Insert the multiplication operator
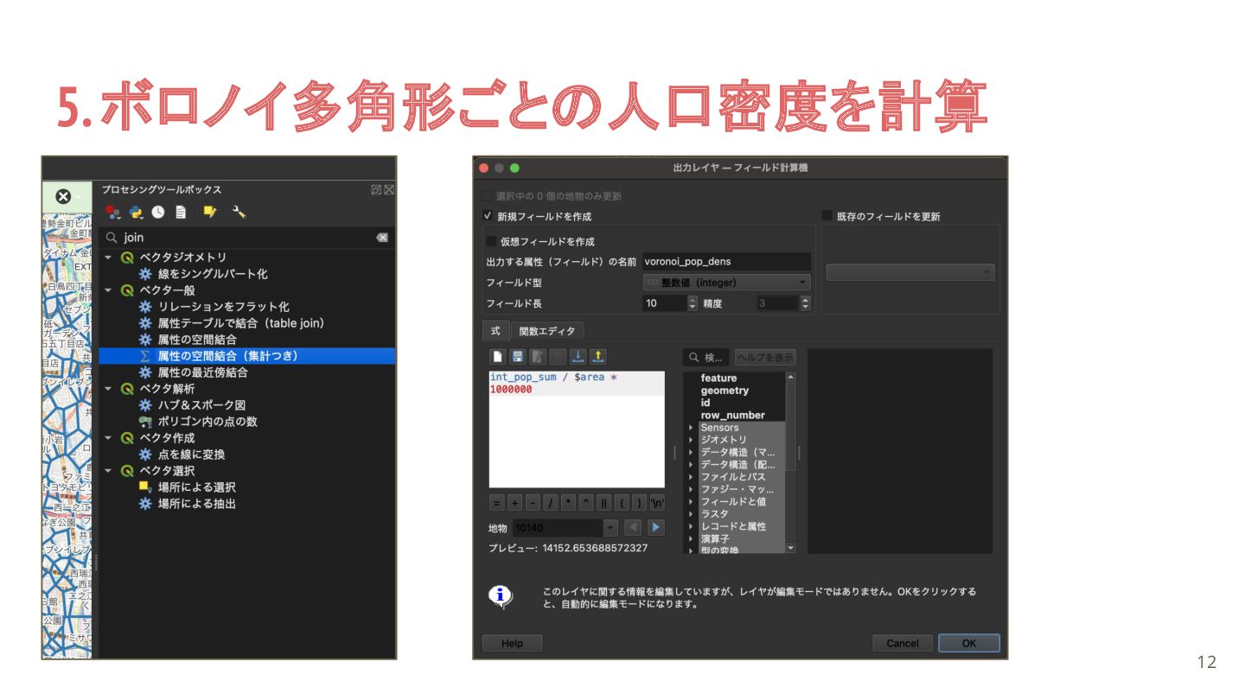This screenshot has height=700, width=1245. pyautogui.click(x=568, y=503)
